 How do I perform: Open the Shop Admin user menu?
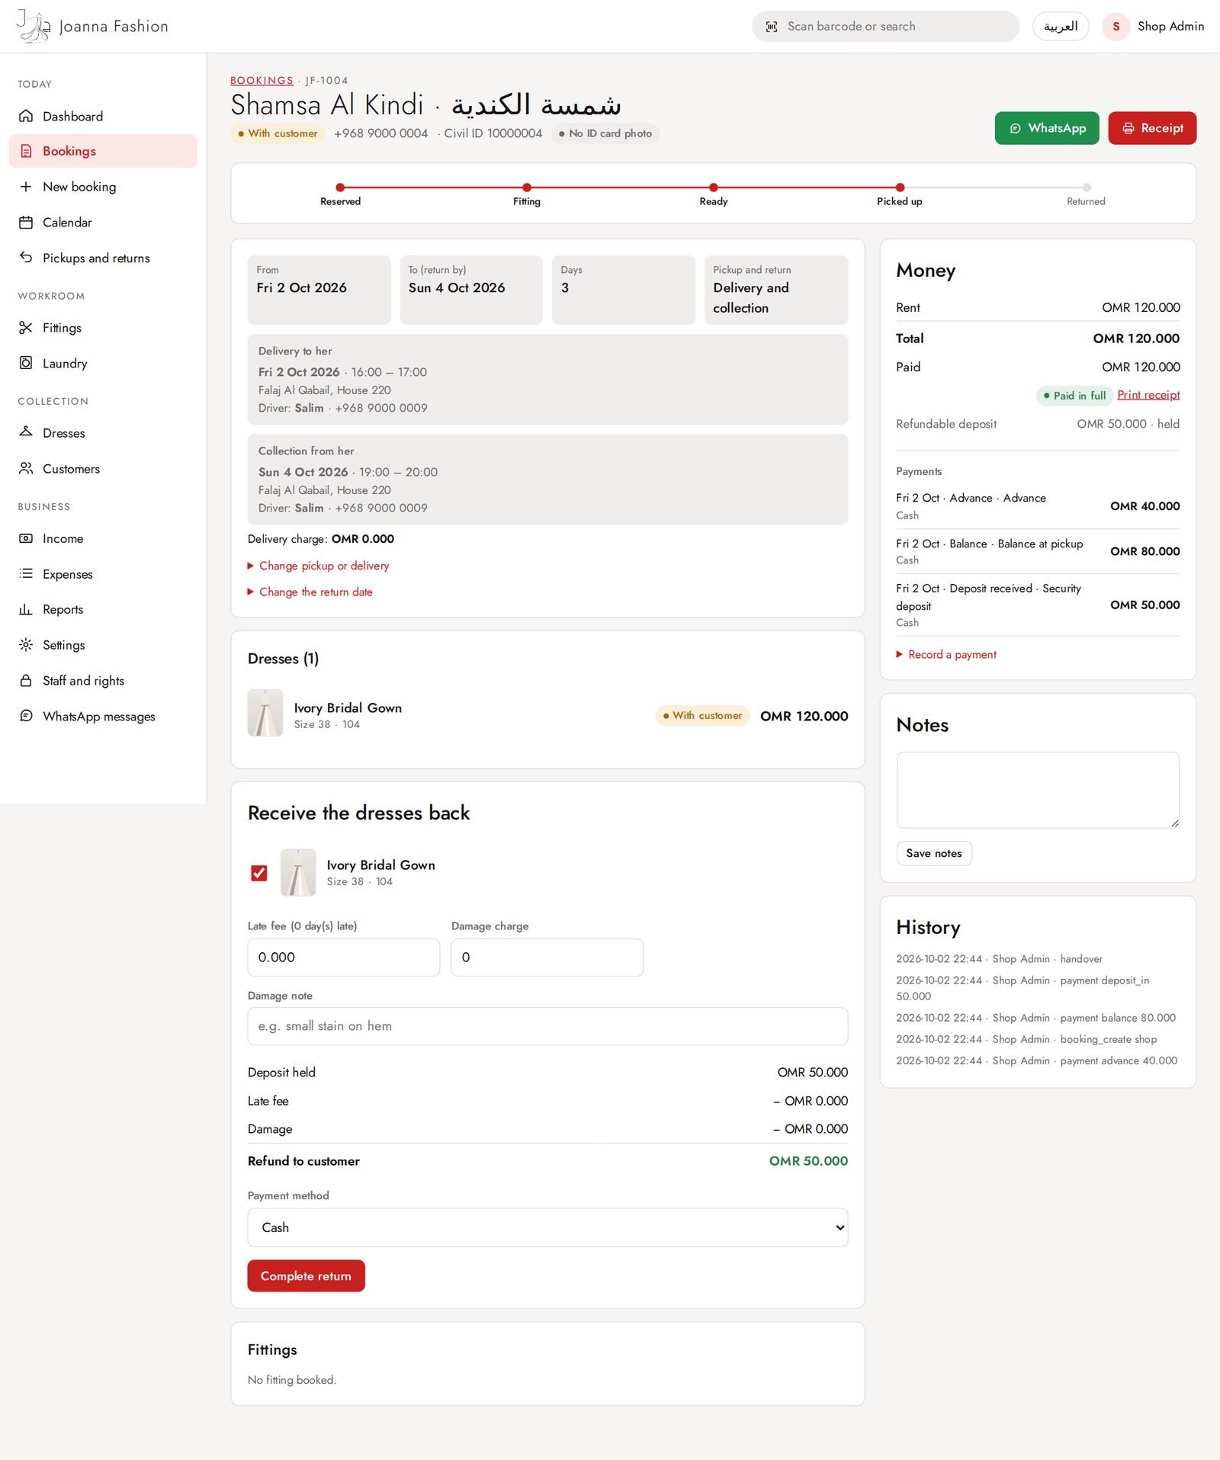point(1154,27)
